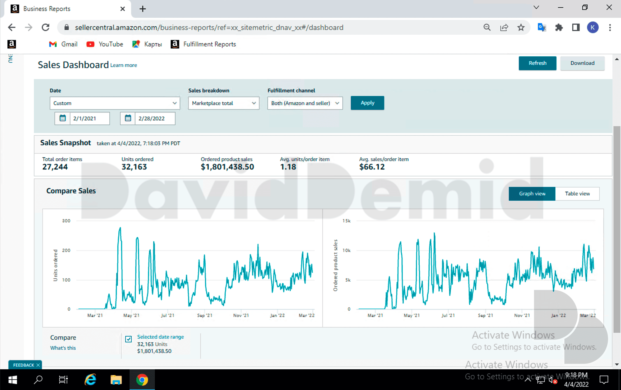This screenshot has height=390, width=621.
Task: Select the Business Reports browser tab
Action: point(67,9)
